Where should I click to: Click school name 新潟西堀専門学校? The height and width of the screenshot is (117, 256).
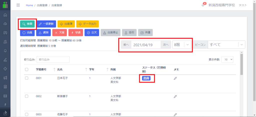coord(222,5)
